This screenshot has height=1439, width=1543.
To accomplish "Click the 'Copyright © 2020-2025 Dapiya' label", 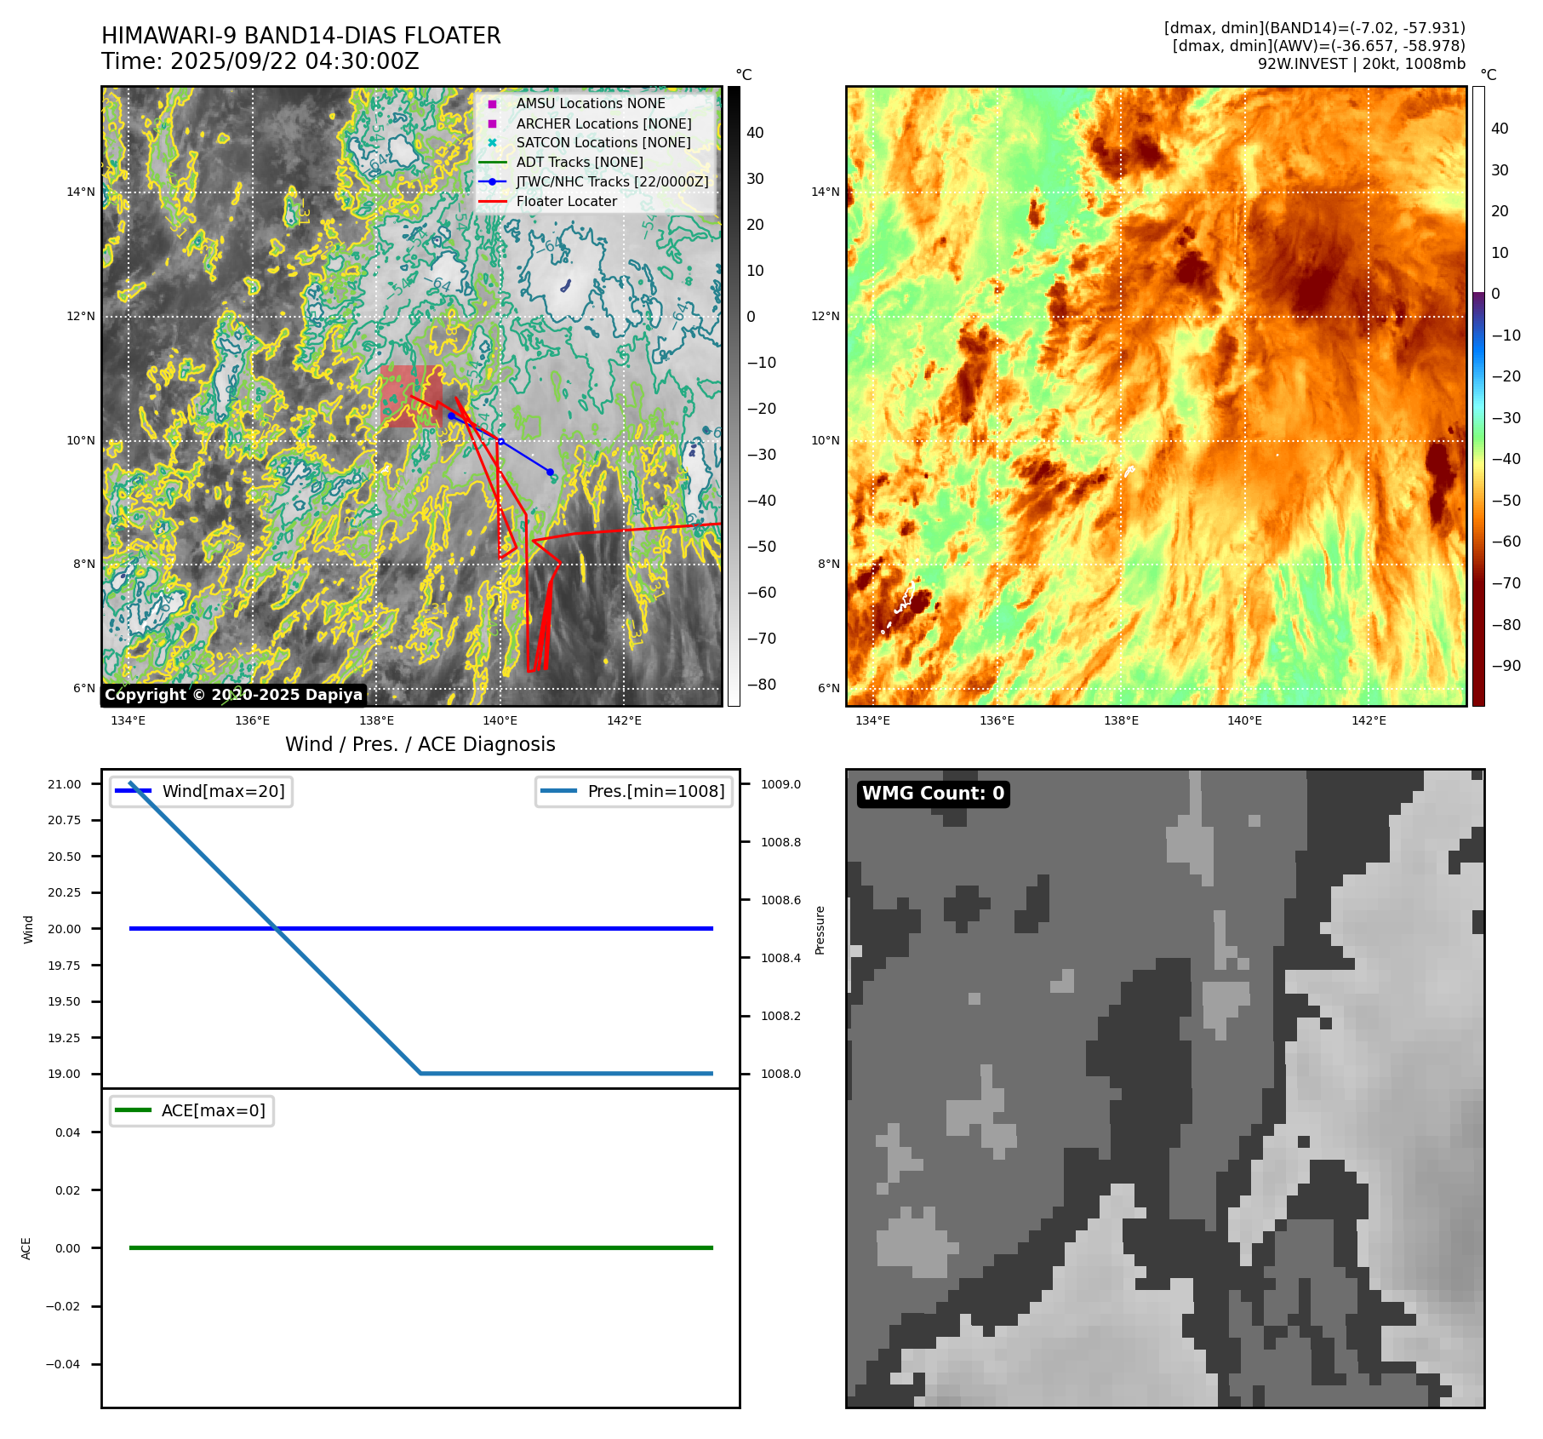I will pos(234,695).
